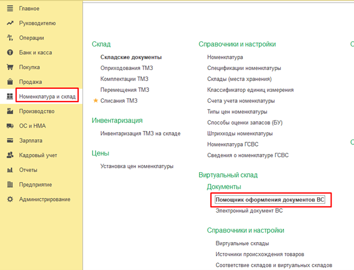Viewport: 354px width, 270px height.
Task: Click the shopping cart icon for Покупка
Action: pos(9,67)
